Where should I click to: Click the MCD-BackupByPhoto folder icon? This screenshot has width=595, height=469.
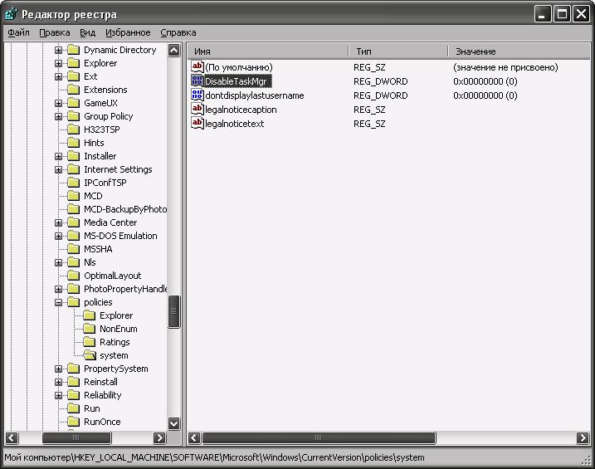(x=73, y=209)
